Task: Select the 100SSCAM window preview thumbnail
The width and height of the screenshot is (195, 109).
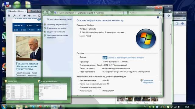Action: [19, 92]
